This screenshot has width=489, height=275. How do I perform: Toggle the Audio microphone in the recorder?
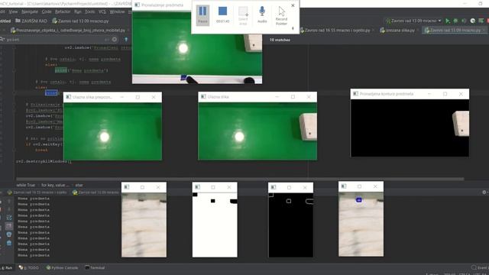point(262,15)
